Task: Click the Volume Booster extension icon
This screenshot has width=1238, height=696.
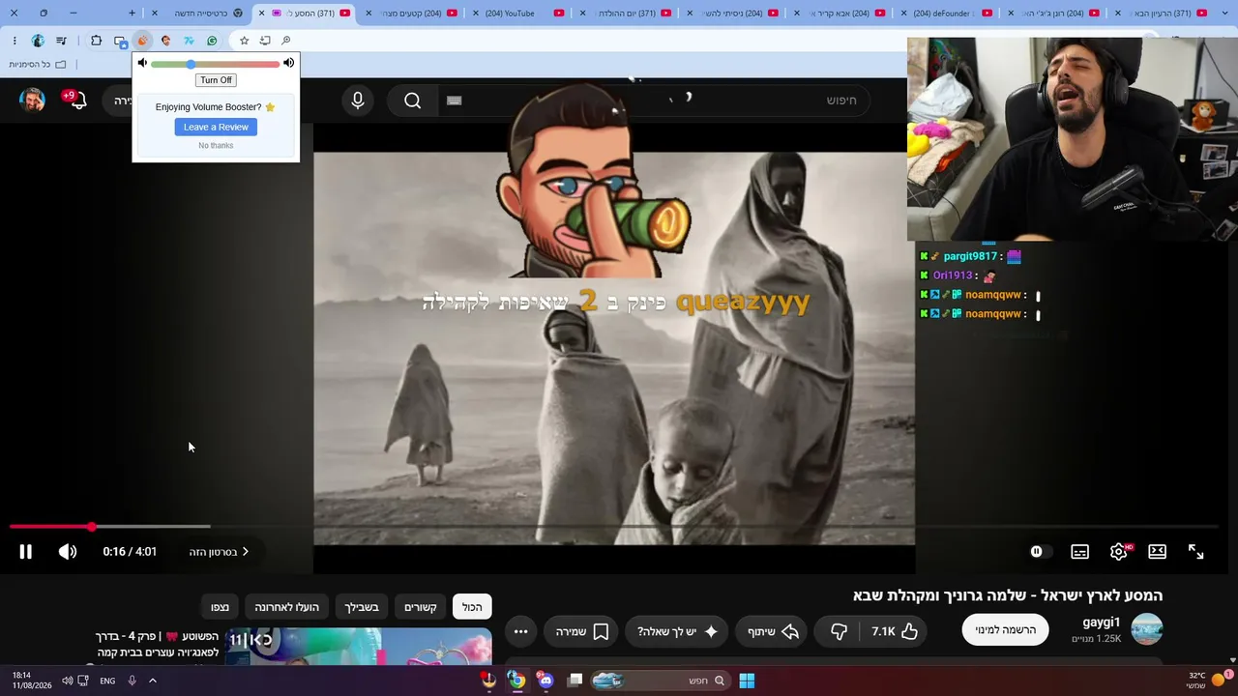Action: pos(142,41)
